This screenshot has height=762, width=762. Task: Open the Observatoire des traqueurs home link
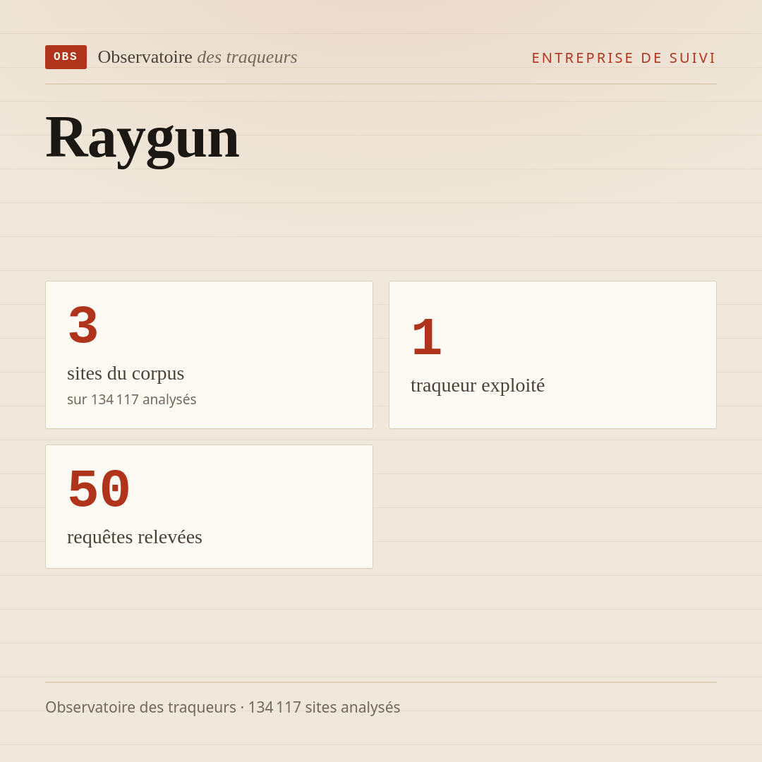point(198,57)
